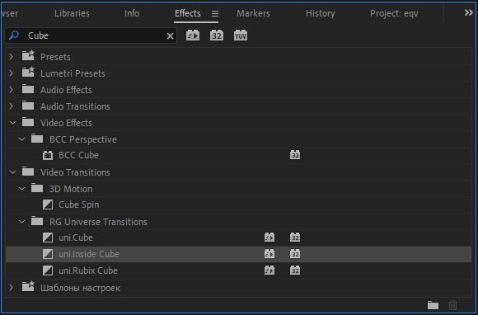Click the accelerated badge on uni.Cube row

[269, 237]
